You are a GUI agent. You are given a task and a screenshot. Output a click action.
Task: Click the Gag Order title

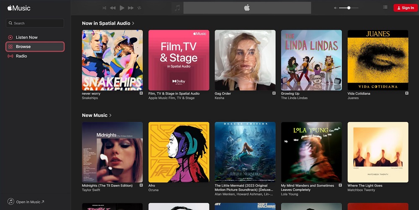(x=223, y=94)
